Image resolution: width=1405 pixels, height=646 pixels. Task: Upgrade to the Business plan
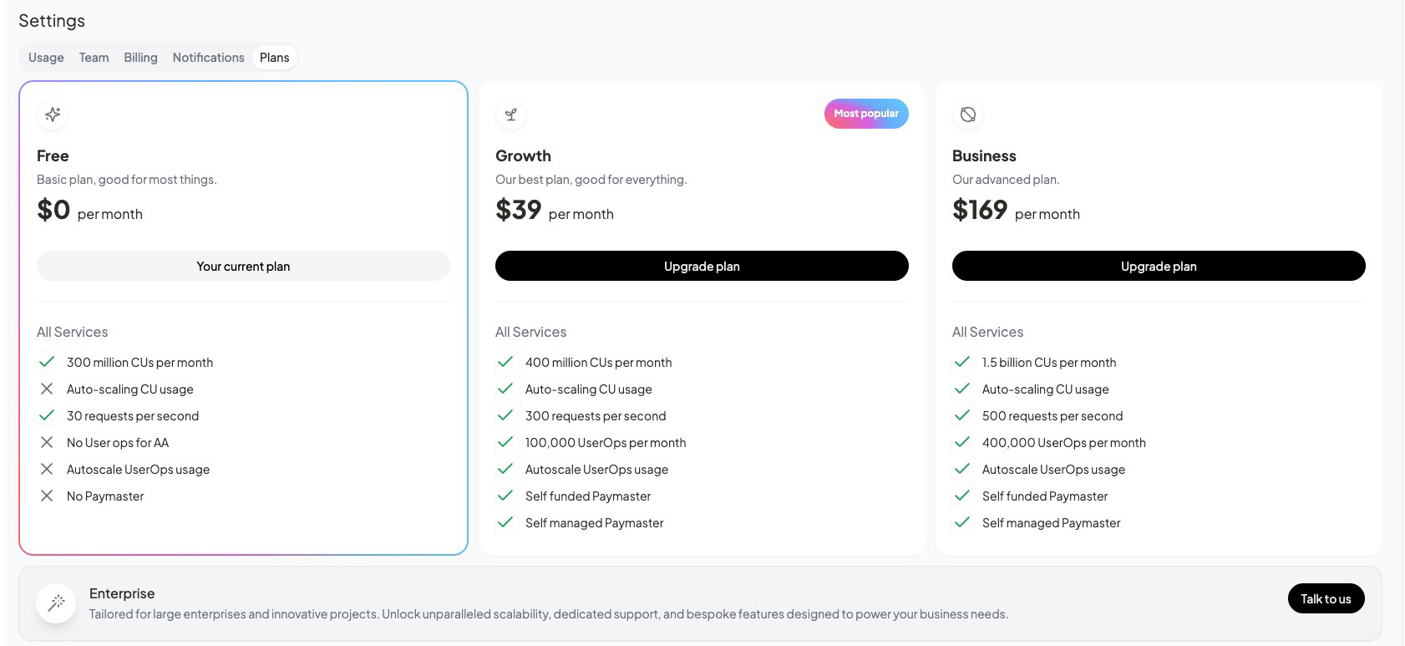[1159, 266]
